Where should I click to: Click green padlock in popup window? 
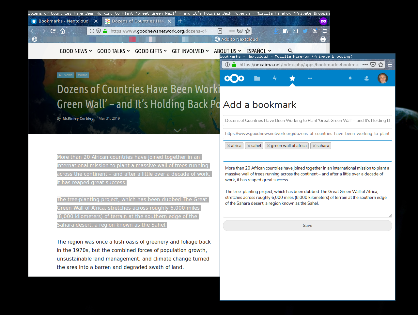tap(234, 65)
